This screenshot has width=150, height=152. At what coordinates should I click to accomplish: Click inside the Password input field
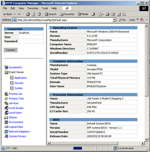click(x=31, y=41)
